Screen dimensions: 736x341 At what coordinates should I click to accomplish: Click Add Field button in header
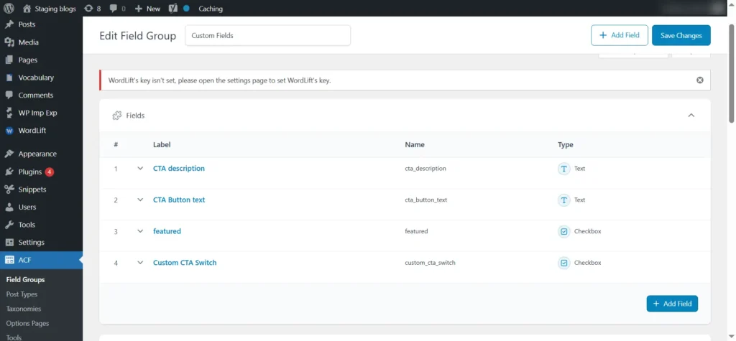click(619, 35)
